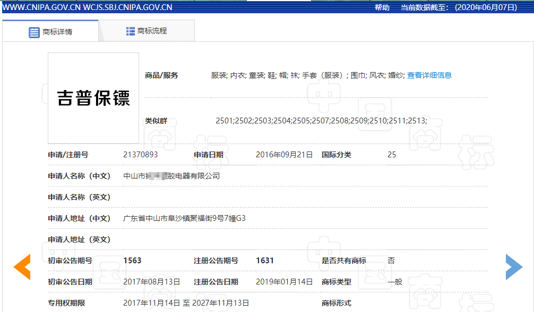
Task: Select preliminary announcement date 2017年08月13日
Action: point(152,282)
